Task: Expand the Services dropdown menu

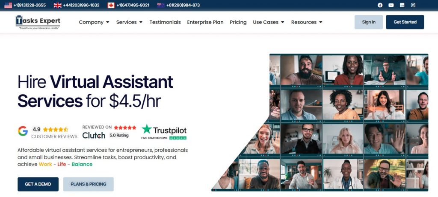Action: 129,22
